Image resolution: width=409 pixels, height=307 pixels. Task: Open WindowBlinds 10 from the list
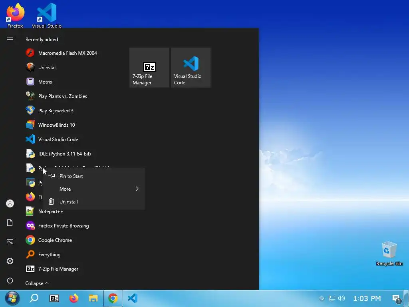[x=50, y=125]
